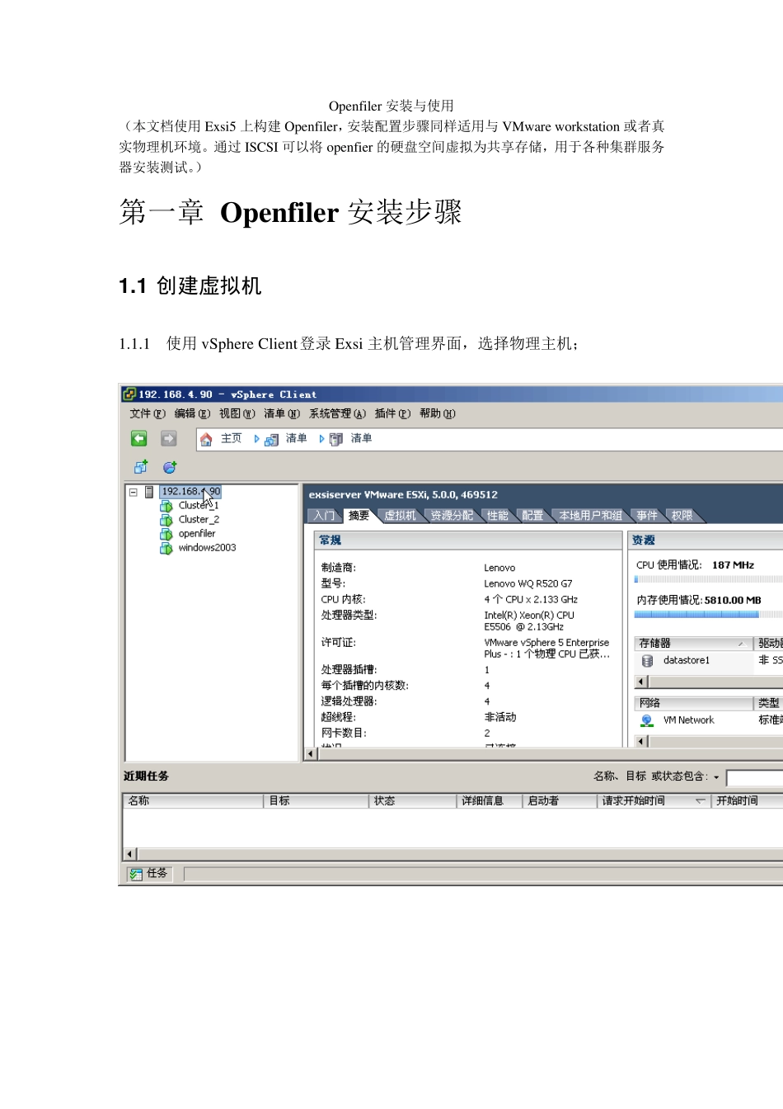Select Cluster_1 in the inventory tree
This screenshot has height=1109, width=783.
coord(199,506)
